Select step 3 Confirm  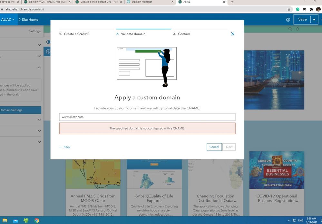click(x=181, y=34)
